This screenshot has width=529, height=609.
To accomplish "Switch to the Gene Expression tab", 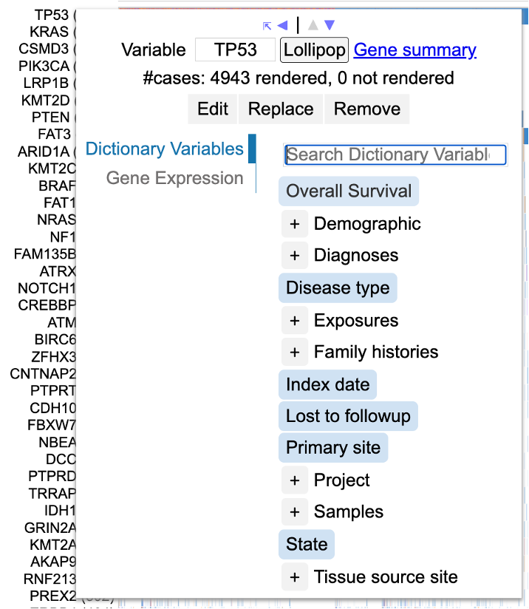I will click(x=174, y=178).
